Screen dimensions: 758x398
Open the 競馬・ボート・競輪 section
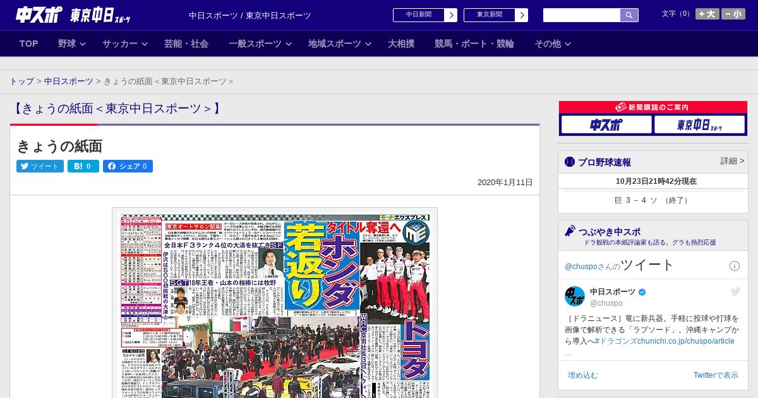(474, 44)
